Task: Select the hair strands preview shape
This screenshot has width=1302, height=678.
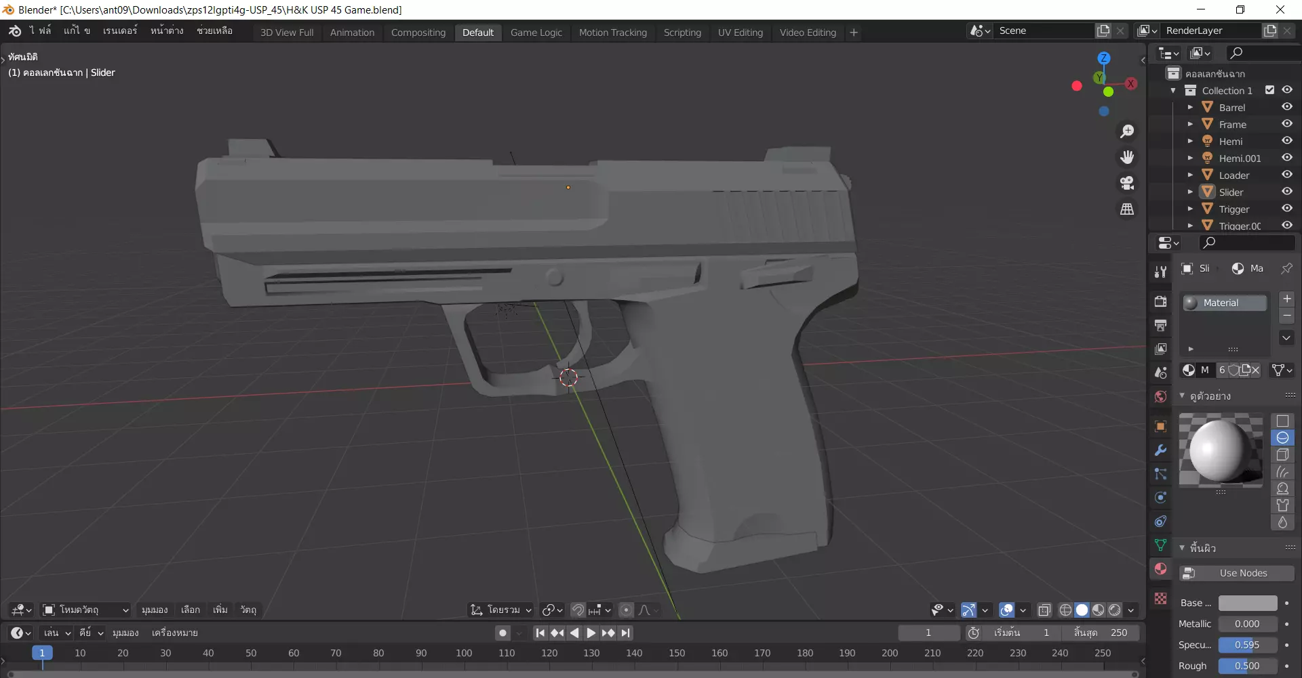Action: (1282, 471)
